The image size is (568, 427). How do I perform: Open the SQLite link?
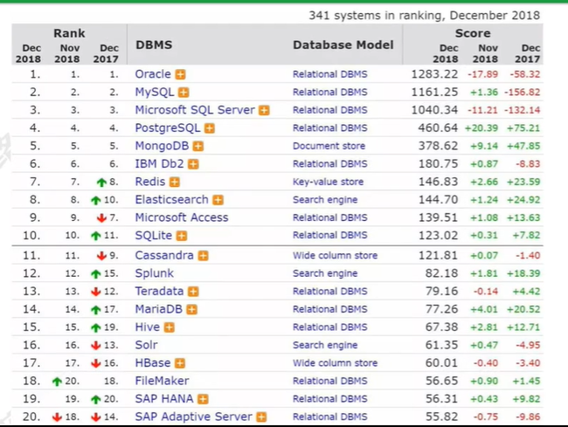click(x=154, y=236)
